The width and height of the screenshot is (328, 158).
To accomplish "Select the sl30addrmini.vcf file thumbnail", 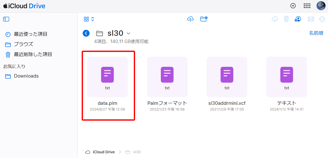I will (227, 77).
